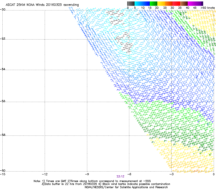
Task: Click note '1) Times are GMT'
Action: (54, 181)
